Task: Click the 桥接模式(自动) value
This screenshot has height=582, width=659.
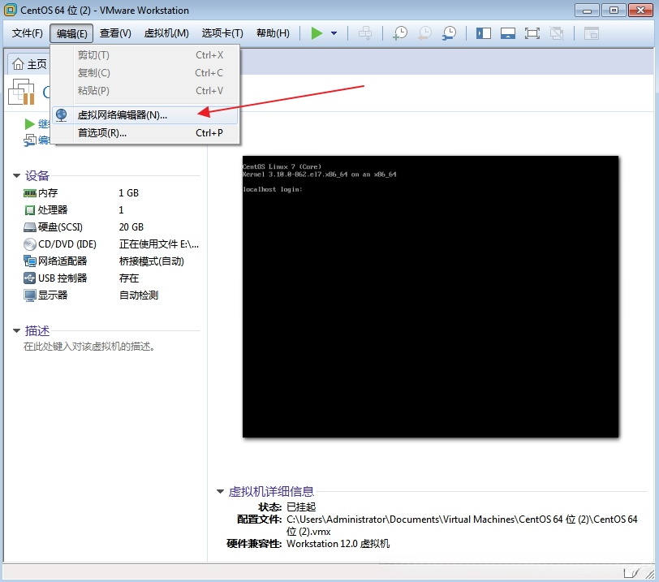Action: point(151,261)
